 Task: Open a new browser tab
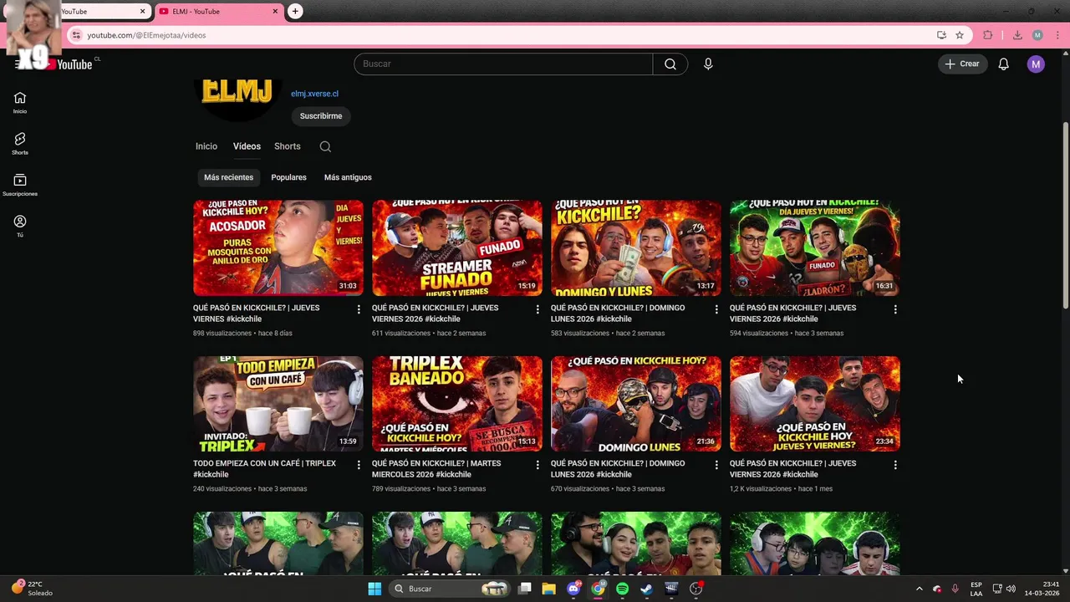(295, 12)
